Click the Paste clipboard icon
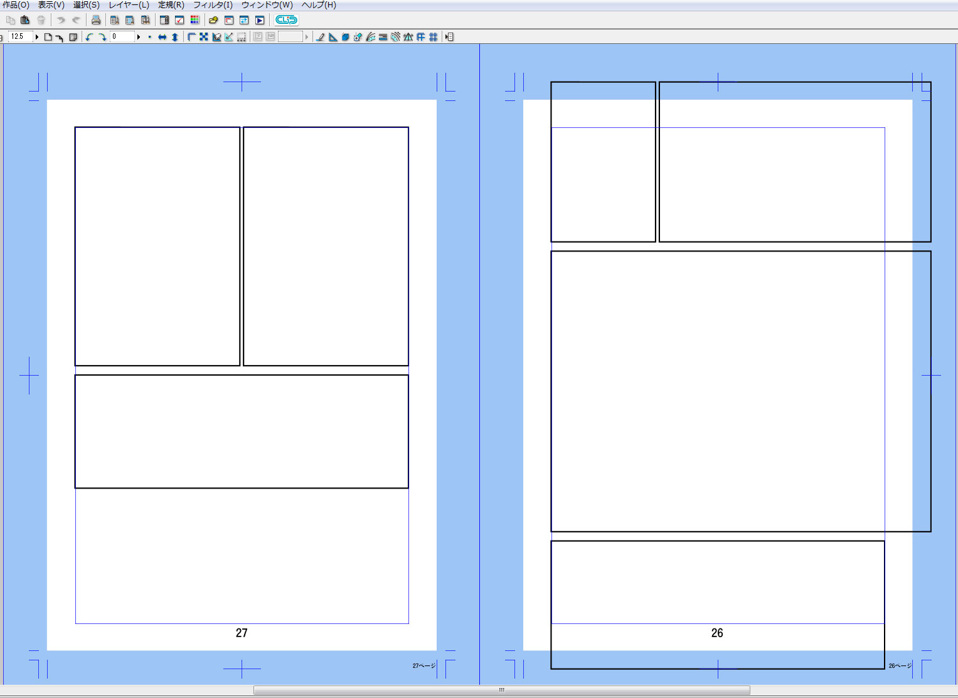The height and width of the screenshot is (698, 958). (25, 20)
